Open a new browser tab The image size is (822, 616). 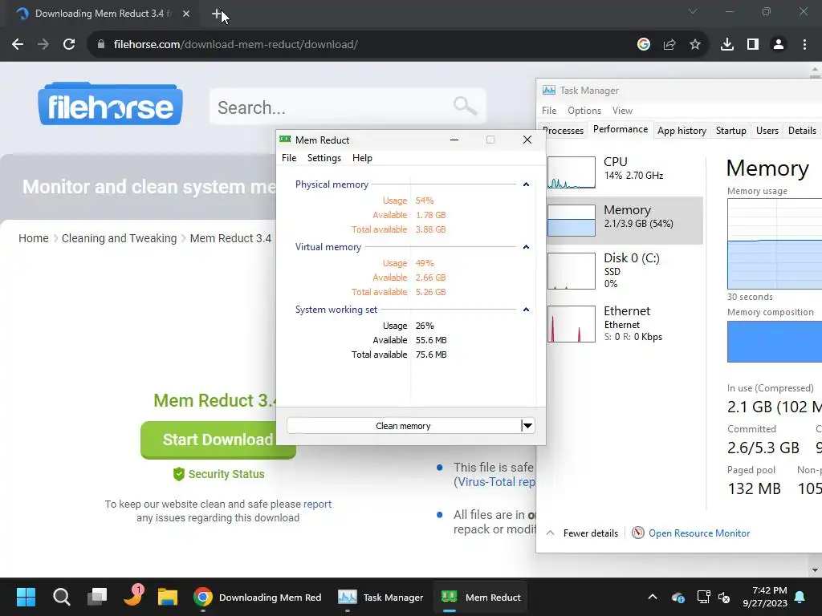point(217,14)
